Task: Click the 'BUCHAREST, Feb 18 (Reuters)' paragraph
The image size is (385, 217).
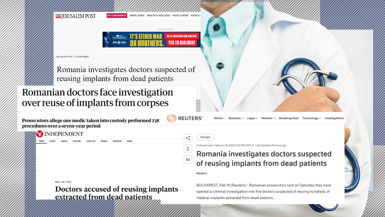Action: [263, 192]
